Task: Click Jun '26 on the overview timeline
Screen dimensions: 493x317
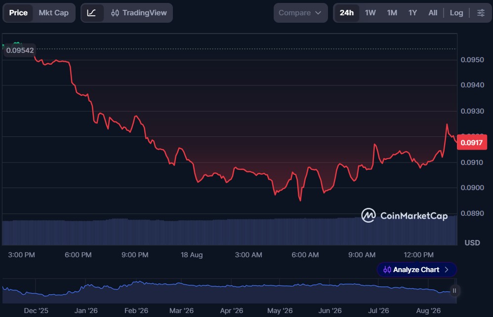Action: coord(330,311)
